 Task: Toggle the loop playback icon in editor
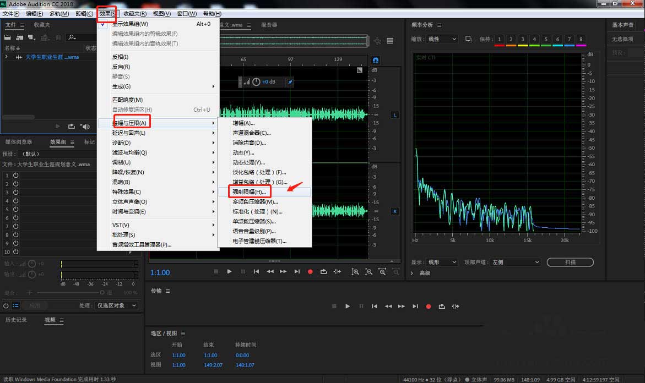(x=323, y=272)
